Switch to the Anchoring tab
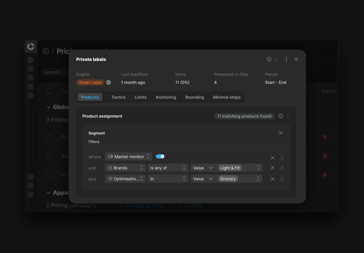The width and height of the screenshot is (364, 253). [166, 97]
